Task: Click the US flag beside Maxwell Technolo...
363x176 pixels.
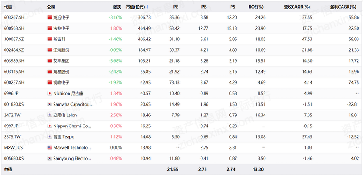Action: tap(49, 148)
